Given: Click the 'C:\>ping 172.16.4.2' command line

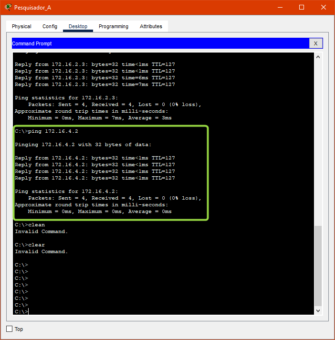Looking at the screenshot, I should (x=46, y=131).
